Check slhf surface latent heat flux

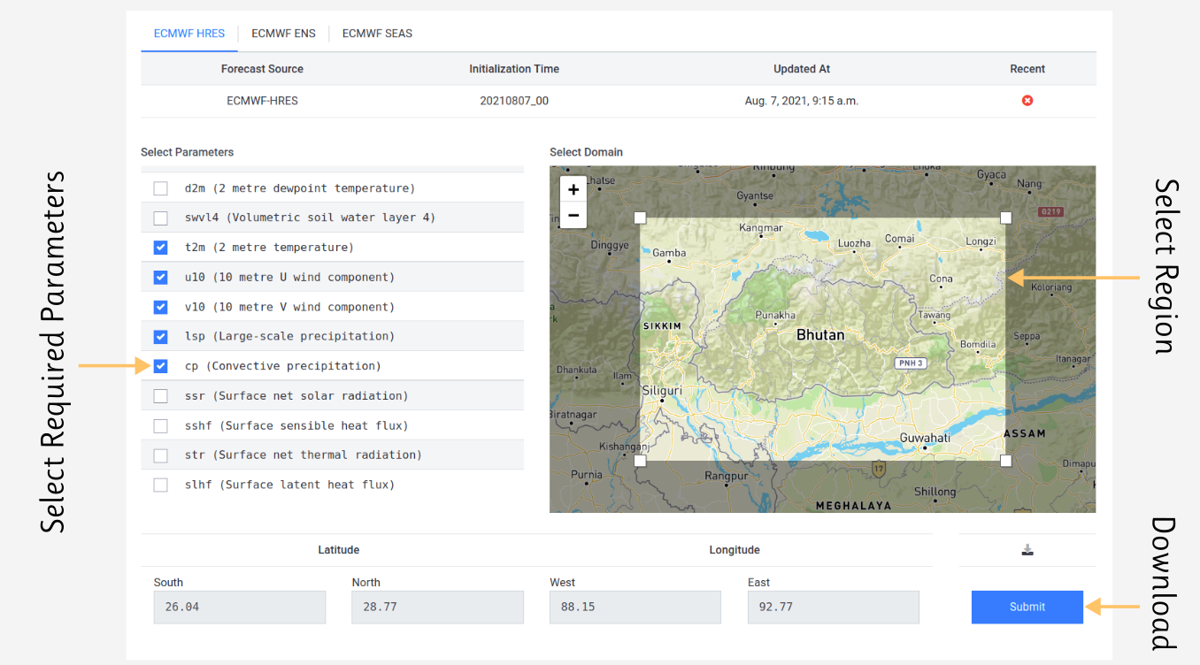160,485
